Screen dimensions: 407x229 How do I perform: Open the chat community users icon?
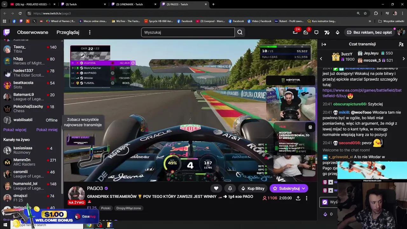pos(401,44)
